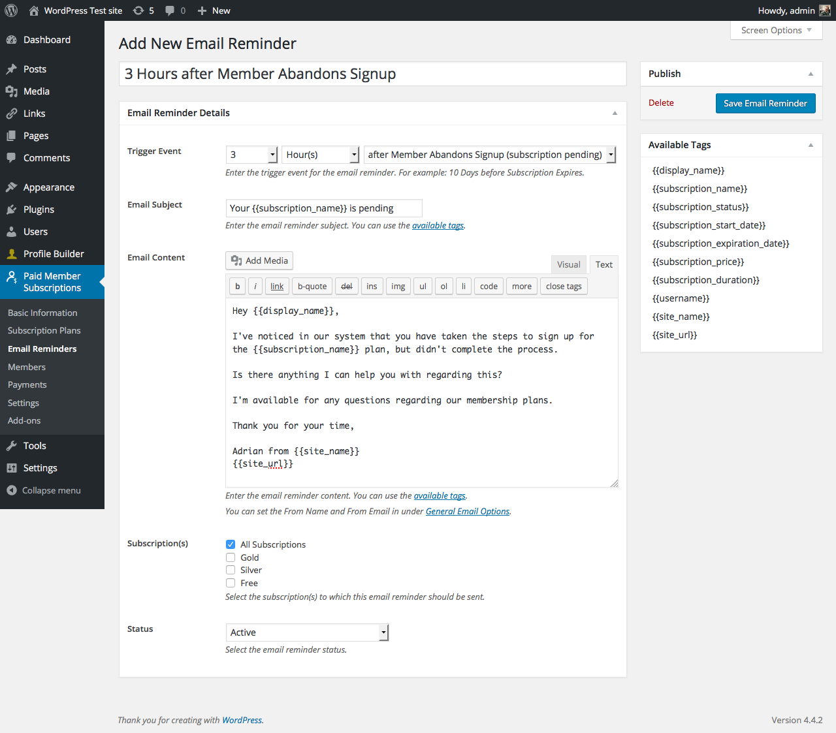Click the Collapse menu arrow icon
Image resolution: width=836 pixels, height=733 pixels.
point(12,490)
